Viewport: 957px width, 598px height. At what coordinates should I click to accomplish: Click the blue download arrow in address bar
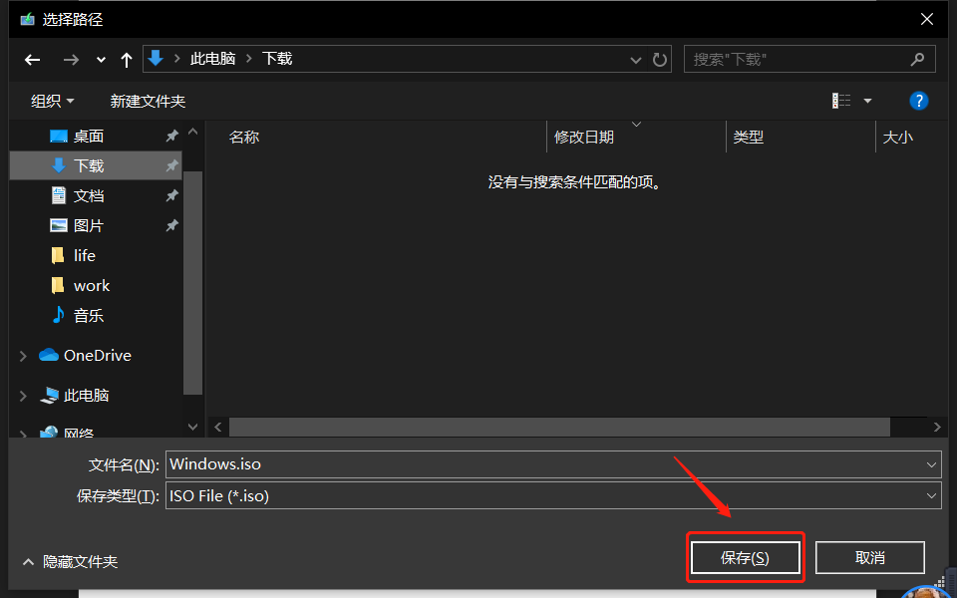[x=156, y=59]
